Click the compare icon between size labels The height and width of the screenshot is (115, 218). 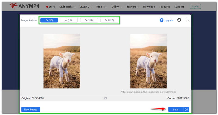[x=105, y=98]
